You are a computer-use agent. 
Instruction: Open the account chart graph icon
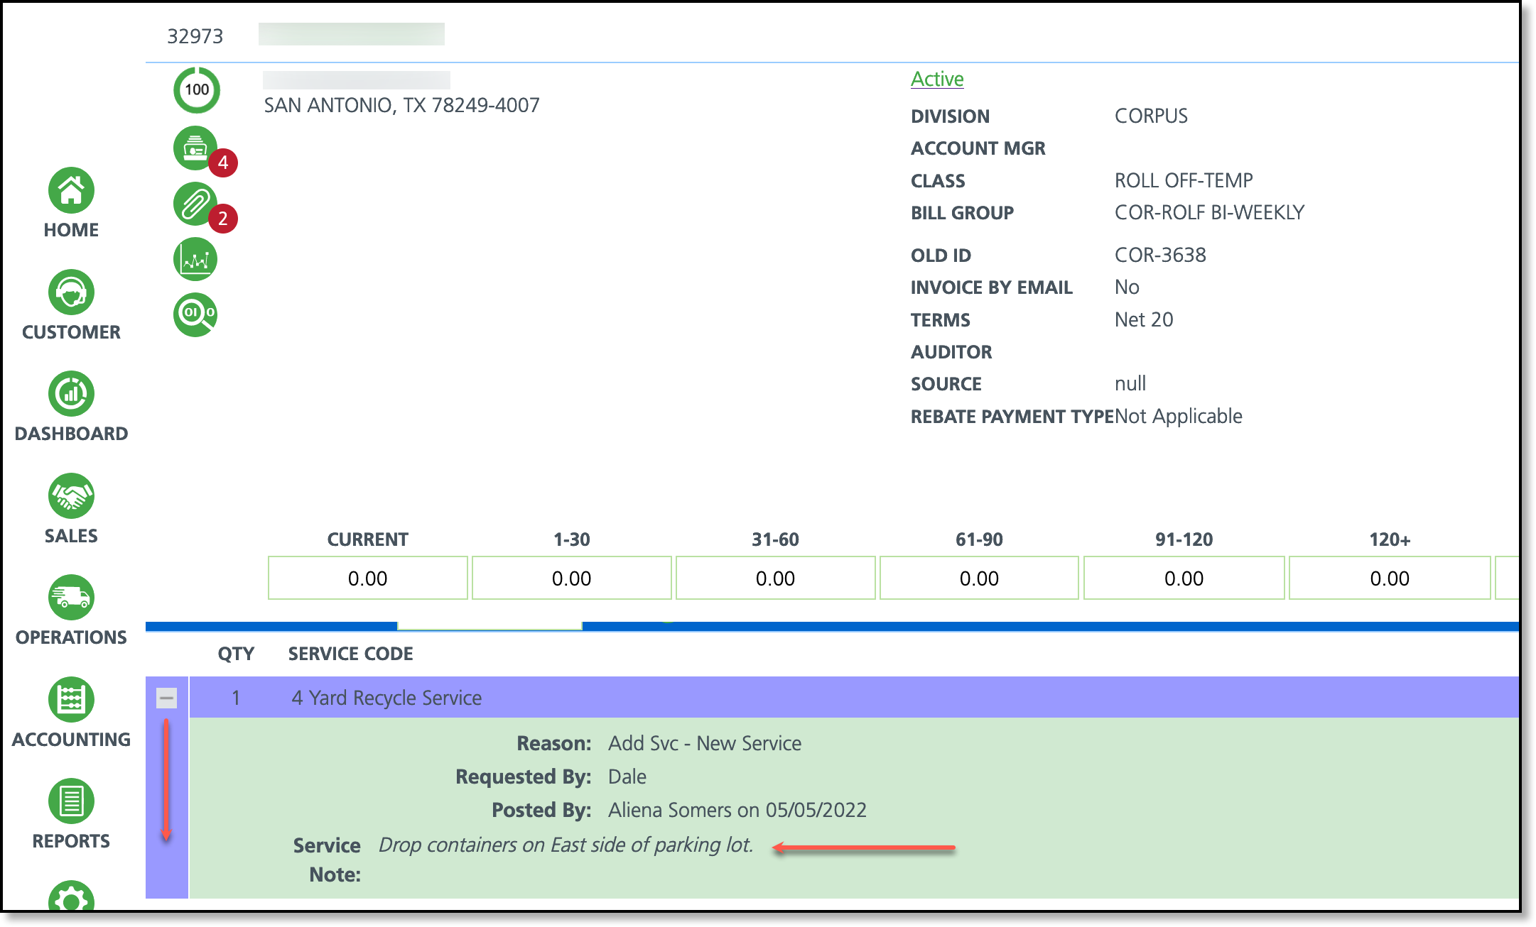coord(195,259)
